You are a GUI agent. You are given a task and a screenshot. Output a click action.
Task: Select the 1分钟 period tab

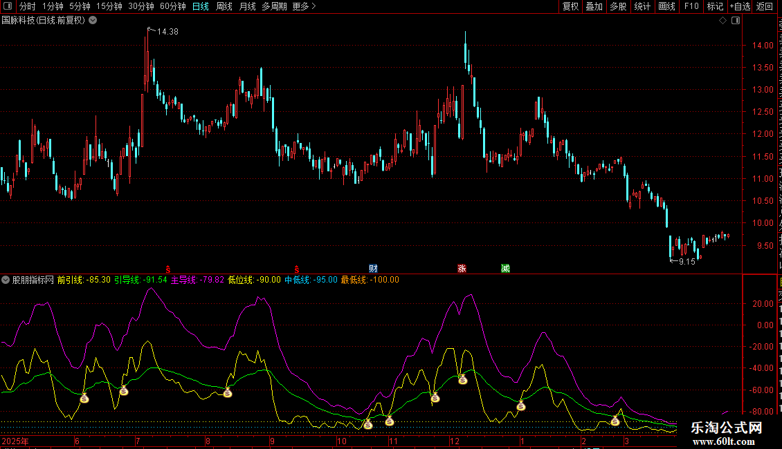[53, 6]
